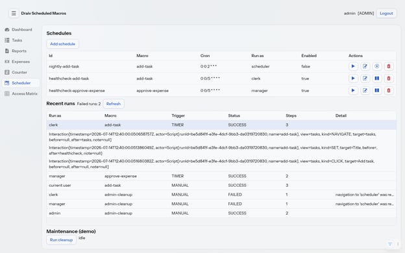405x253 pixels.
Task: Open the hamburger menu beside Draiv Scheduled Macros
Action: [x=14, y=13]
